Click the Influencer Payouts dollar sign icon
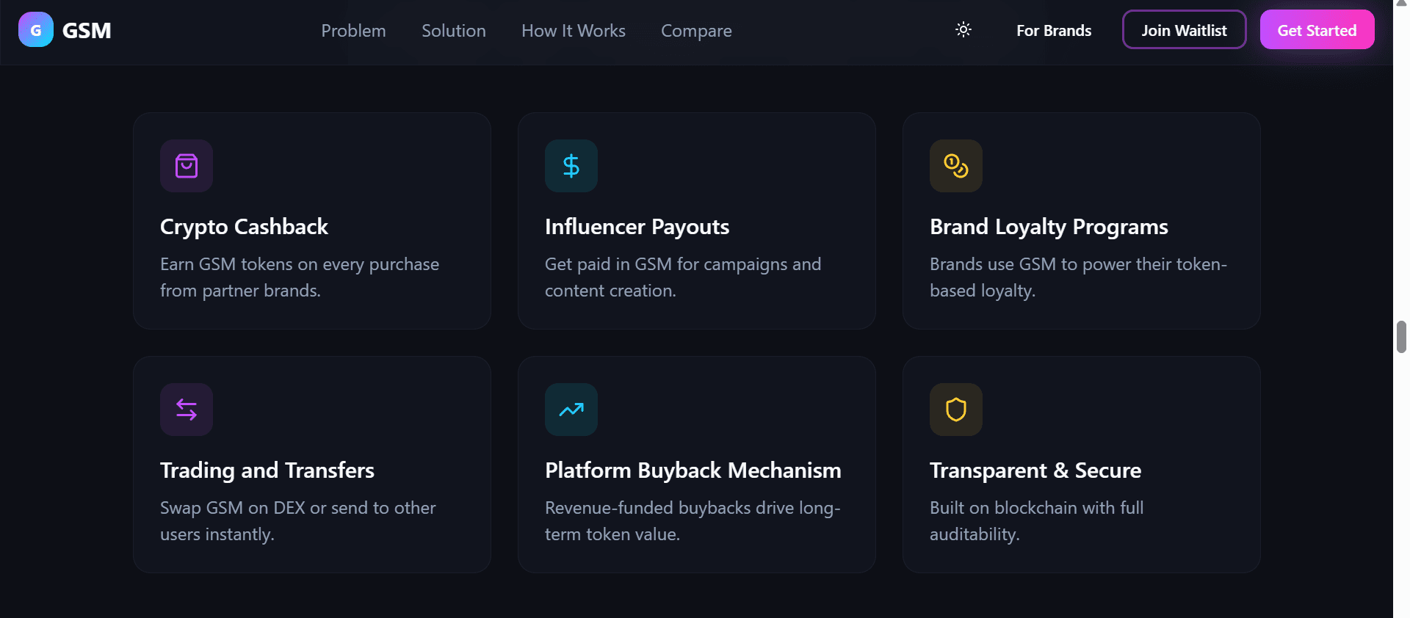This screenshot has height=618, width=1410. pos(571,166)
